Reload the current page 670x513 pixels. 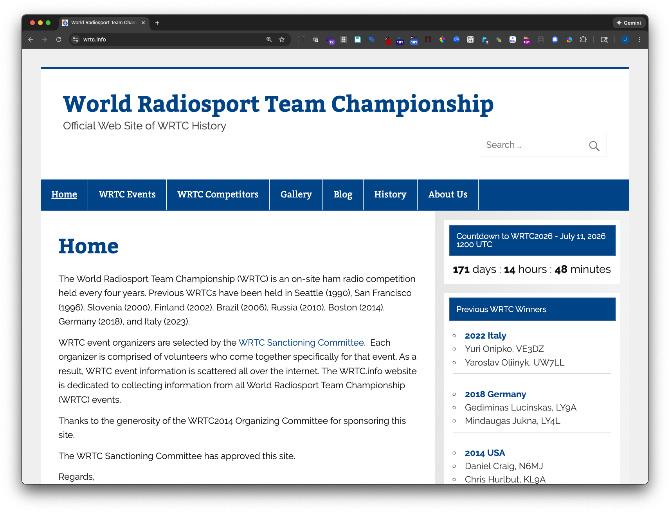59,39
